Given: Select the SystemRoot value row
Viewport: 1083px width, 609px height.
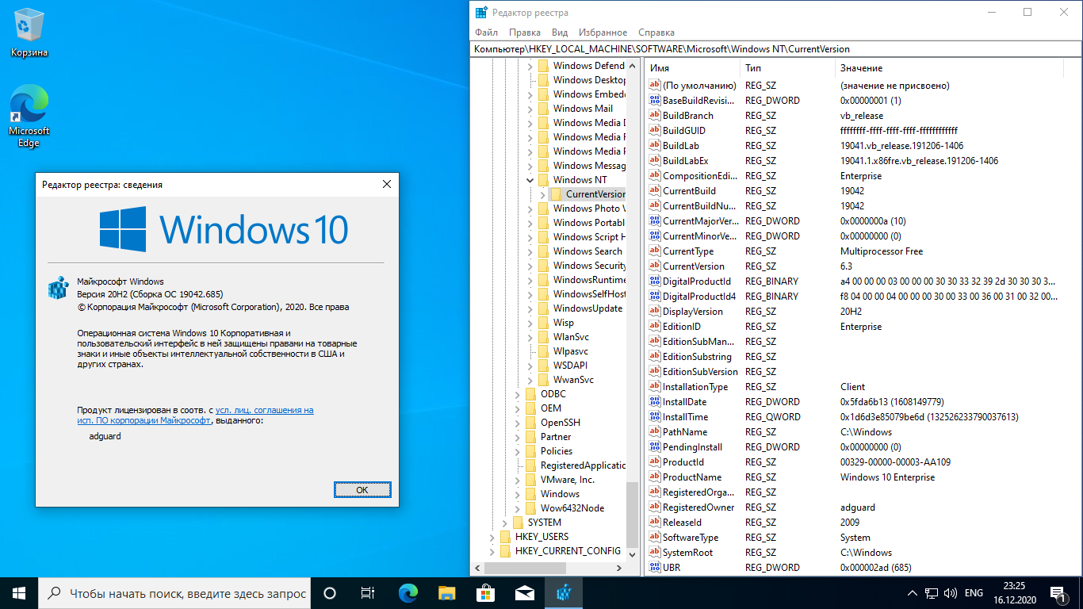Looking at the screenshot, I should 863,553.
